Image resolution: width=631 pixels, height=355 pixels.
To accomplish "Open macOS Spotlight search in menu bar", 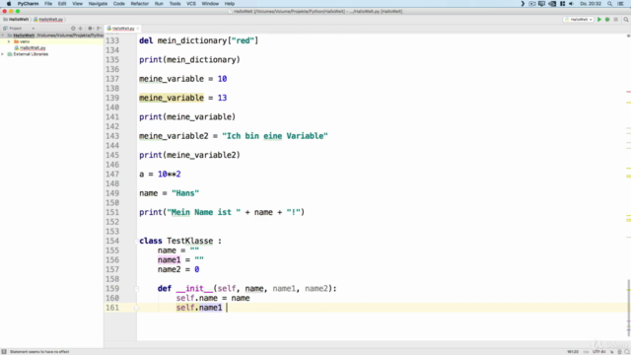I will pyautogui.click(x=610, y=4).
